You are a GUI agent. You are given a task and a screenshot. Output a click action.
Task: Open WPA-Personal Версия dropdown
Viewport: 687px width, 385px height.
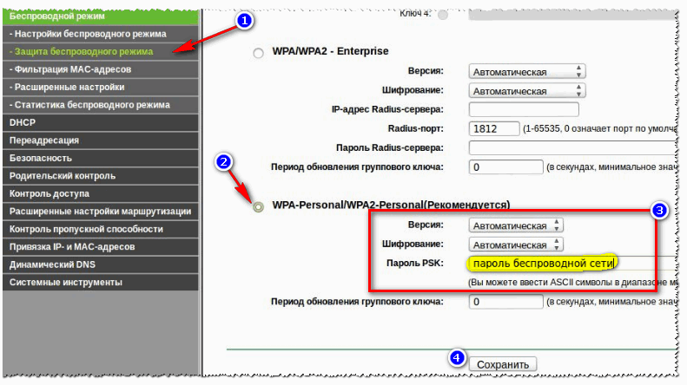pos(516,225)
